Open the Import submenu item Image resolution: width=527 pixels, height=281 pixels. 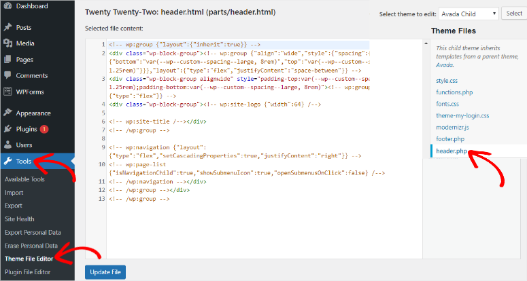[x=14, y=193]
